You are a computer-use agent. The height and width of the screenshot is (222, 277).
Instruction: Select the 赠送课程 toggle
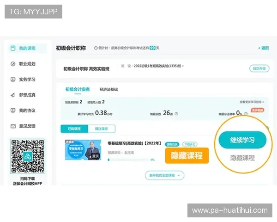(x=102, y=129)
